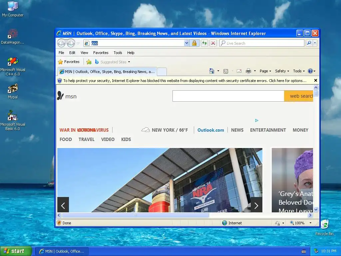Open Suggested Sites dropdown
The width and height of the screenshot is (341, 256).
click(113, 62)
